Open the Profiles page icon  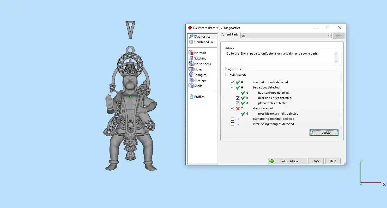191,97
